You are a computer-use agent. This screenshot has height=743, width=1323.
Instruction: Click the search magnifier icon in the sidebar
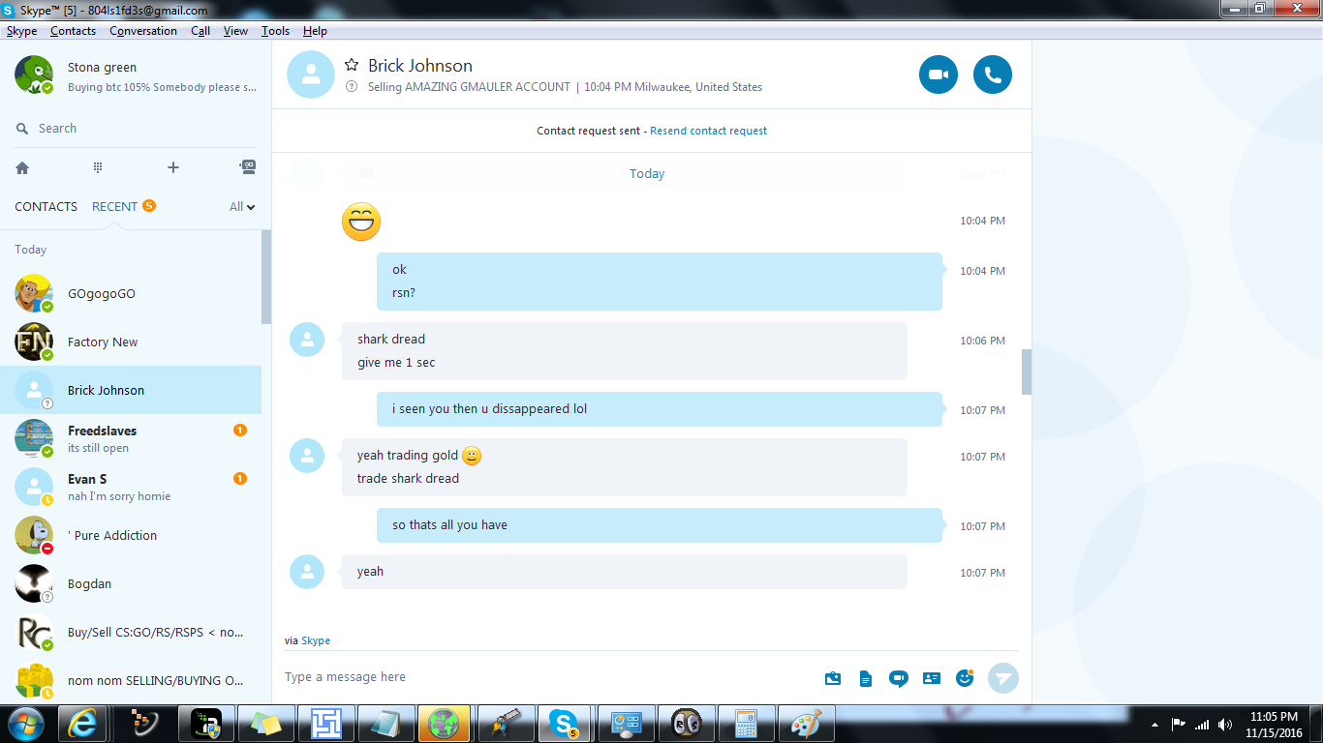22,129
